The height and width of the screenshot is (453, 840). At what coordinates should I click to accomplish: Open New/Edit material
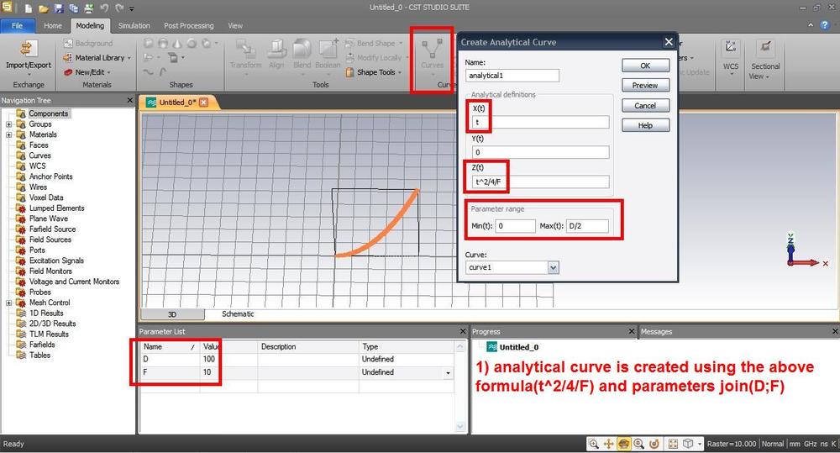point(87,71)
